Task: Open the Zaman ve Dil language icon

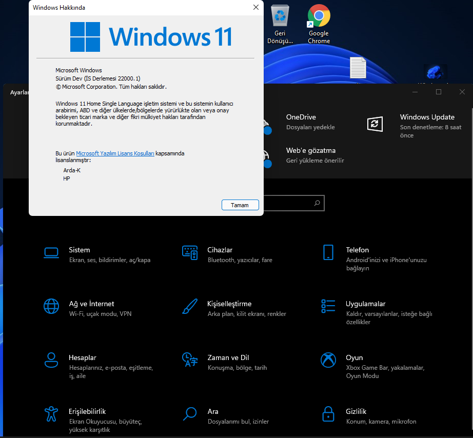Action: [x=190, y=360]
